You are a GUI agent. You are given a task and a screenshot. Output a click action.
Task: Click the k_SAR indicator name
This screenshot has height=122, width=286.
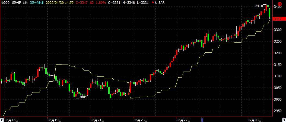[160, 3]
